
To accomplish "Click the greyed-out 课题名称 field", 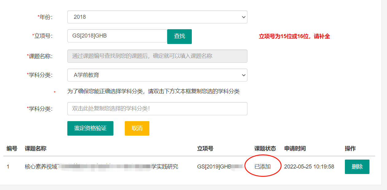I will point(157,56).
